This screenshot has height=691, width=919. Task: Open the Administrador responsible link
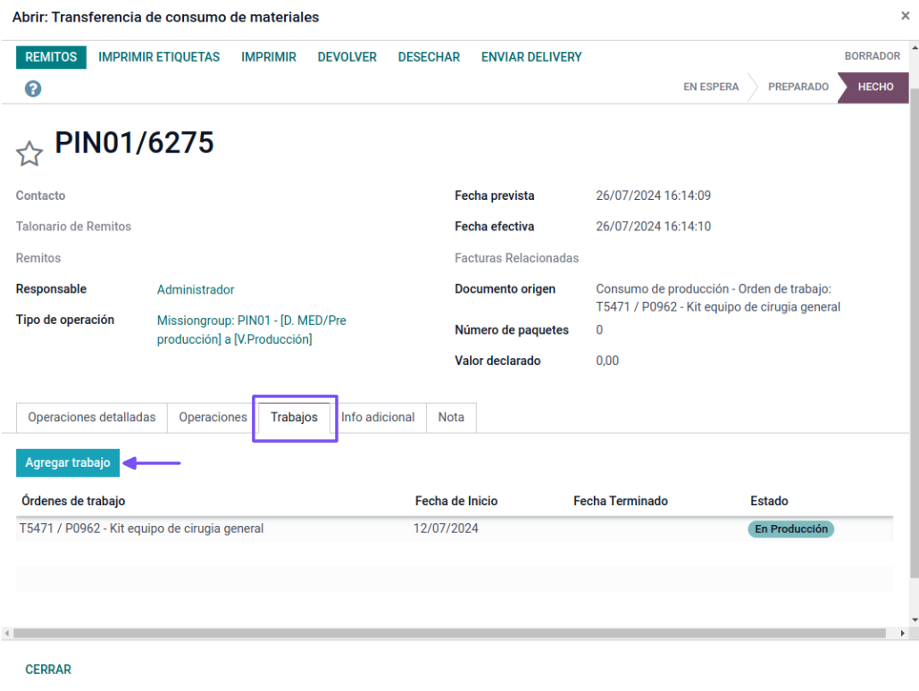(196, 289)
